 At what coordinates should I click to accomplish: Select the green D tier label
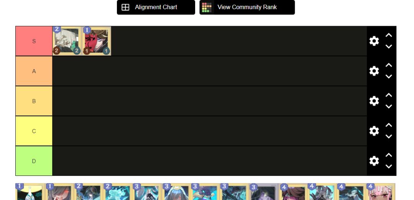34,161
